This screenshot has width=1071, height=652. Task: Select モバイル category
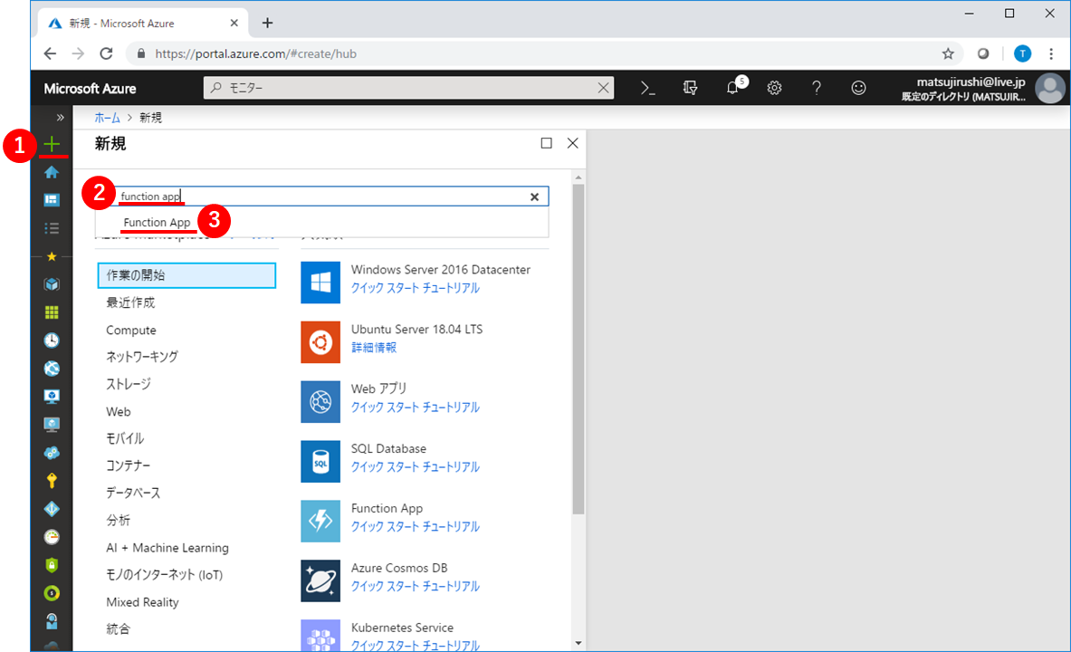pyautogui.click(x=125, y=439)
